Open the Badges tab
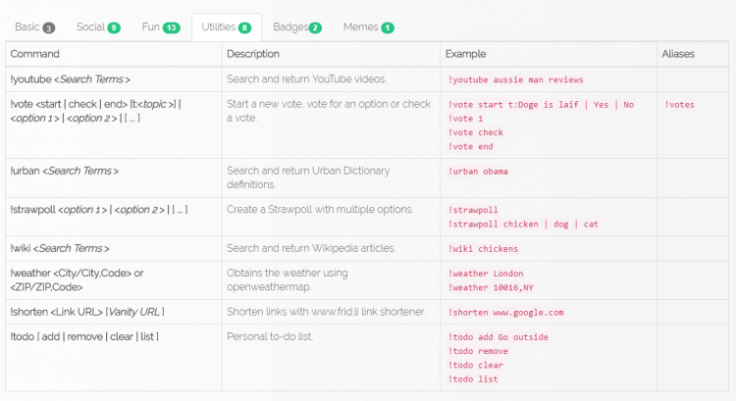This screenshot has width=736, height=401. 297,27
